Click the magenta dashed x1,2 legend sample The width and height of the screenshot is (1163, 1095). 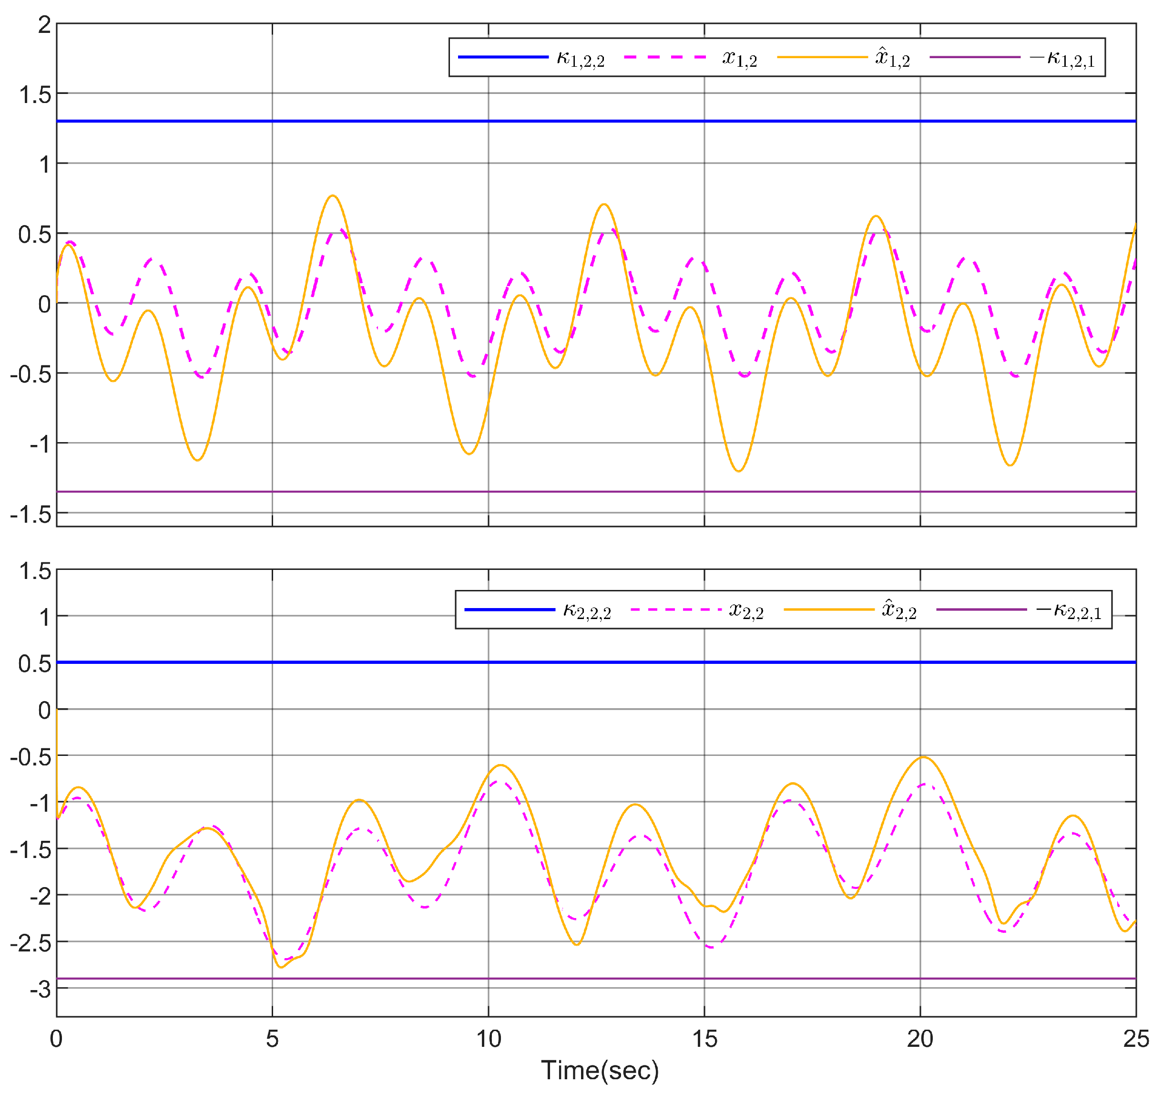(x=666, y=57)
